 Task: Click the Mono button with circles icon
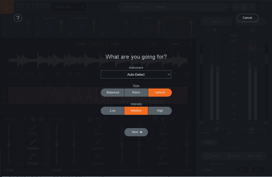click(x=212, y=156)
